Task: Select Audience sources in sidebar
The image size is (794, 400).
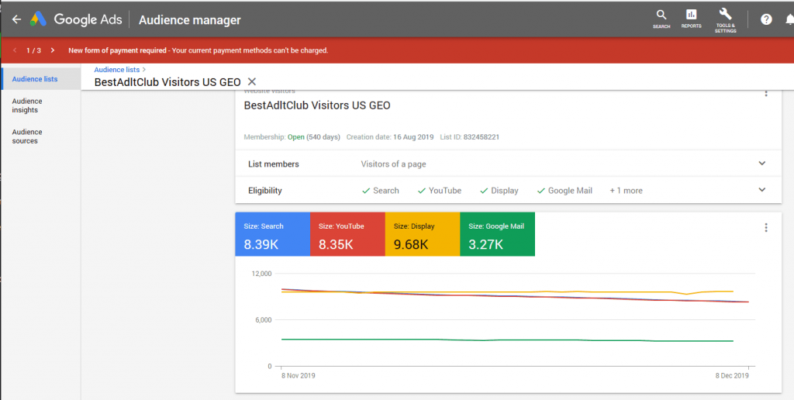Action: (27, 136)
